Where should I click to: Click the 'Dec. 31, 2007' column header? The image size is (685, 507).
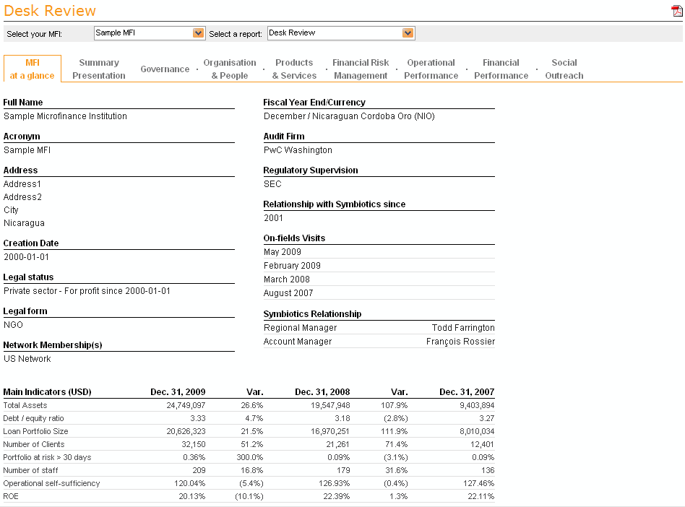pos(467,392)
